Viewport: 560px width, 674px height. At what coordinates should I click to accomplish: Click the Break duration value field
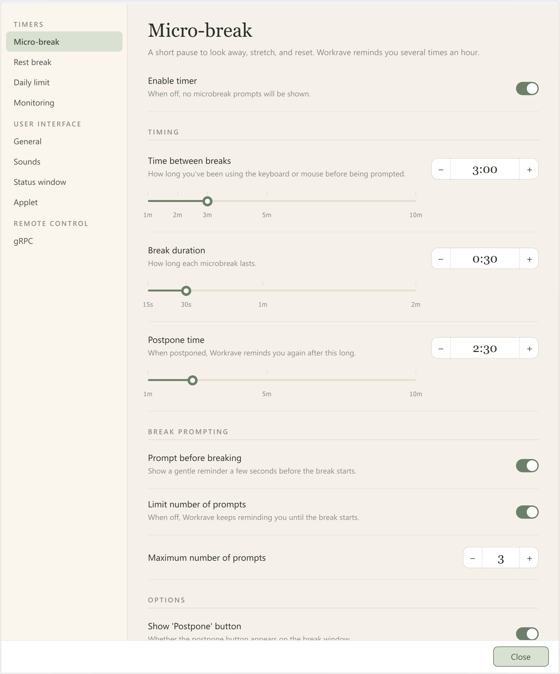coord(485,259)
